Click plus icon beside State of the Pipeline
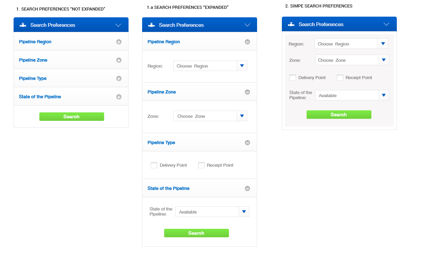 [x=119, y=97]
